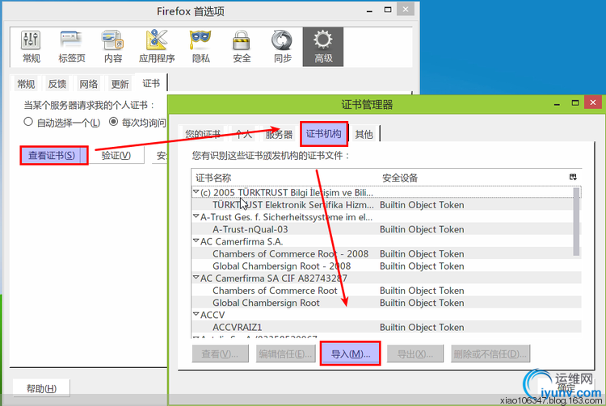Screen dimensions: 606x406
Task: Open the 安全 Security padlock icon
Action: (x=242, y=47)
